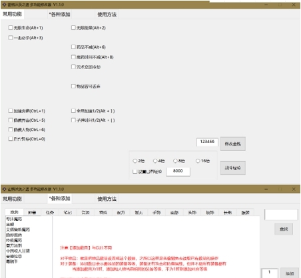The height and width of the screenshot is (278, 301).
Task: Click the 添加 add button
Action: (x=290, y=273)
